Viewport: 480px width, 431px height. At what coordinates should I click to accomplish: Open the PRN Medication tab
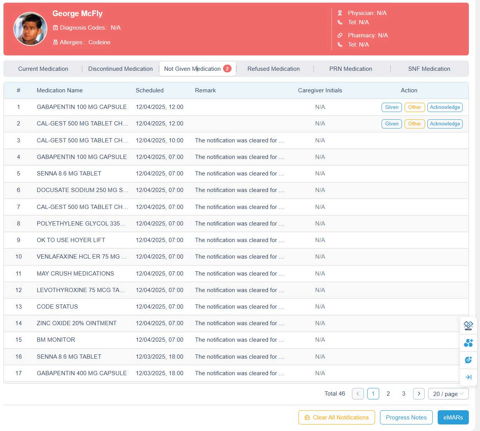point(350,69)
